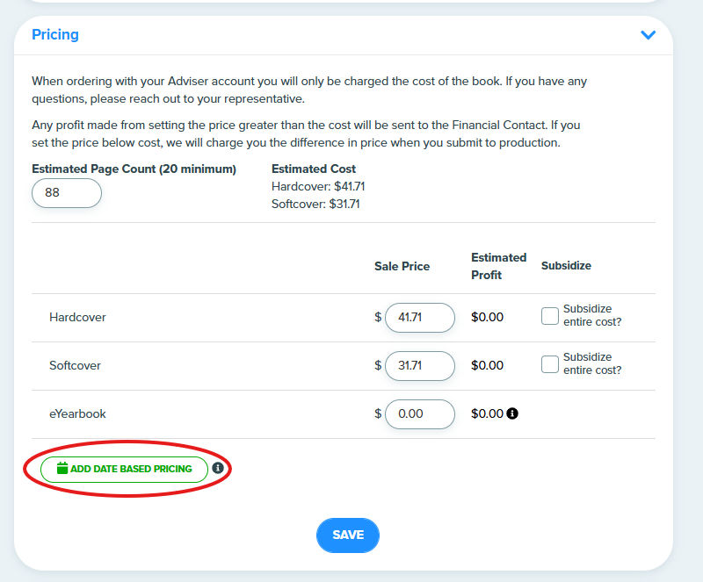Focus the Softcover sale price field
The width and height of the screenshot is (703, 582).
(x=420, y=366)
